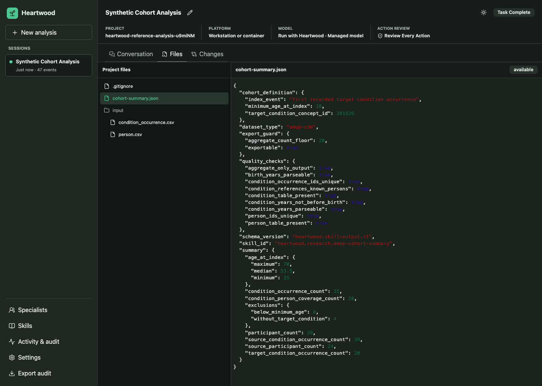Viewport: 542px width, 386px height.
Task: Click the Activity pulse icon
Action: [x=12, y=342]
